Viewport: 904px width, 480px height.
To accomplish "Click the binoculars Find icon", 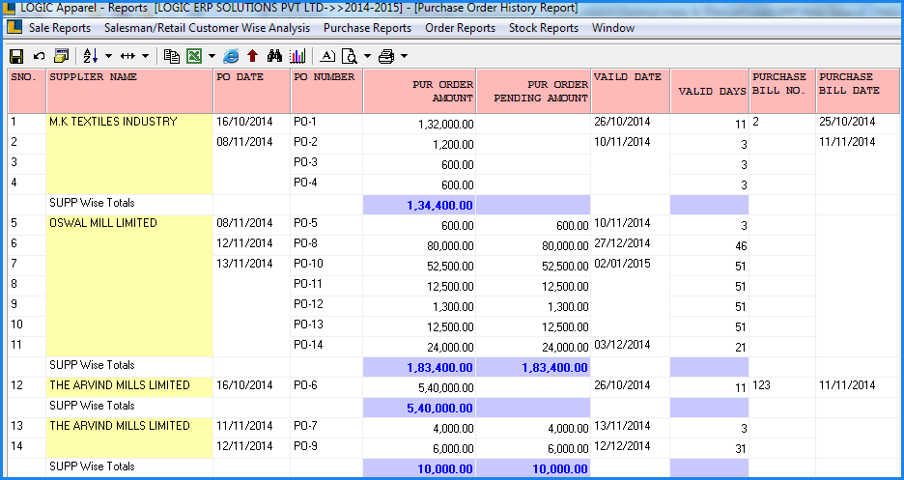I will (274, 56).
